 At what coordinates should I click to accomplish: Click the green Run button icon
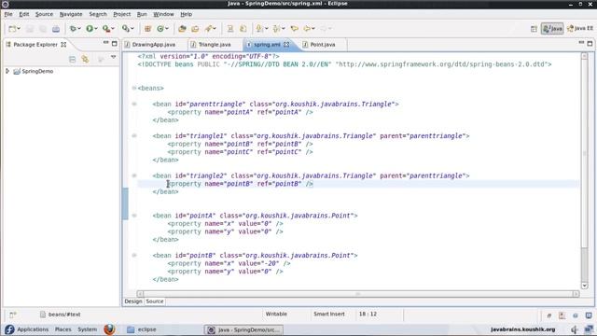pos(90,29)
